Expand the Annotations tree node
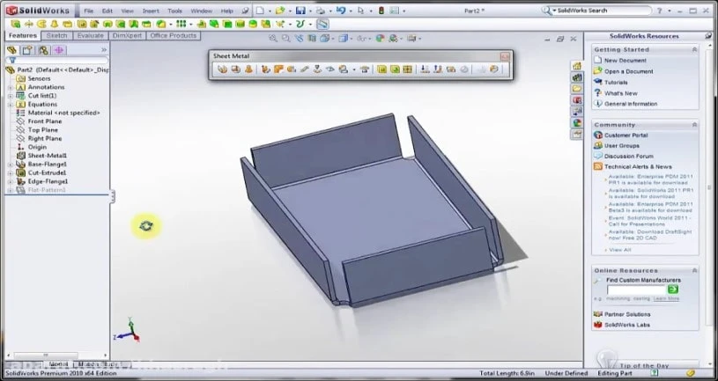Screen dimensions: 718x381 click(10, 87)
